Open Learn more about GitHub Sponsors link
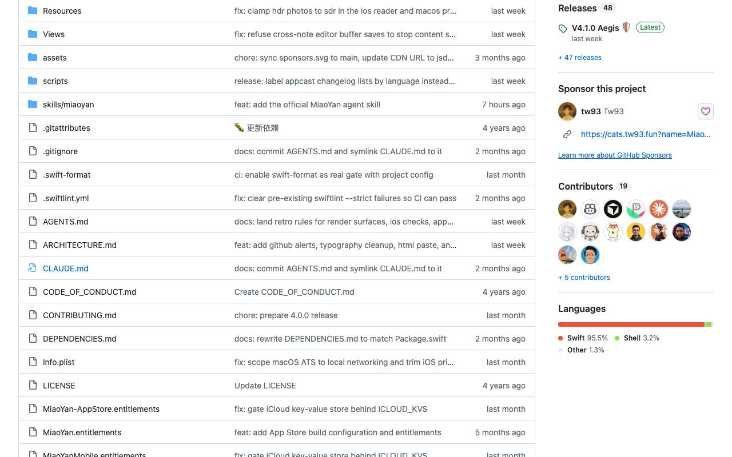The width and height of the screenshot is (732, 457). (615, 155)
